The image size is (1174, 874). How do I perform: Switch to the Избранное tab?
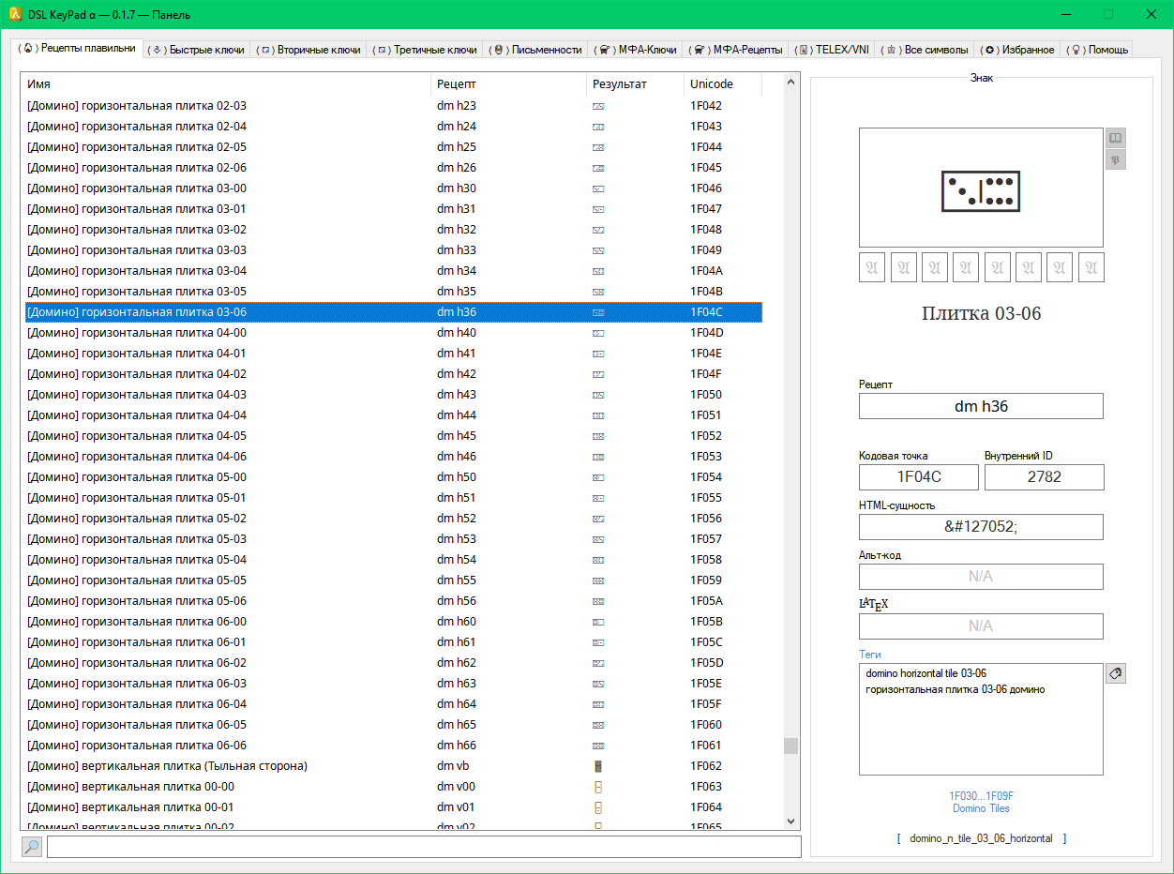1018,50
